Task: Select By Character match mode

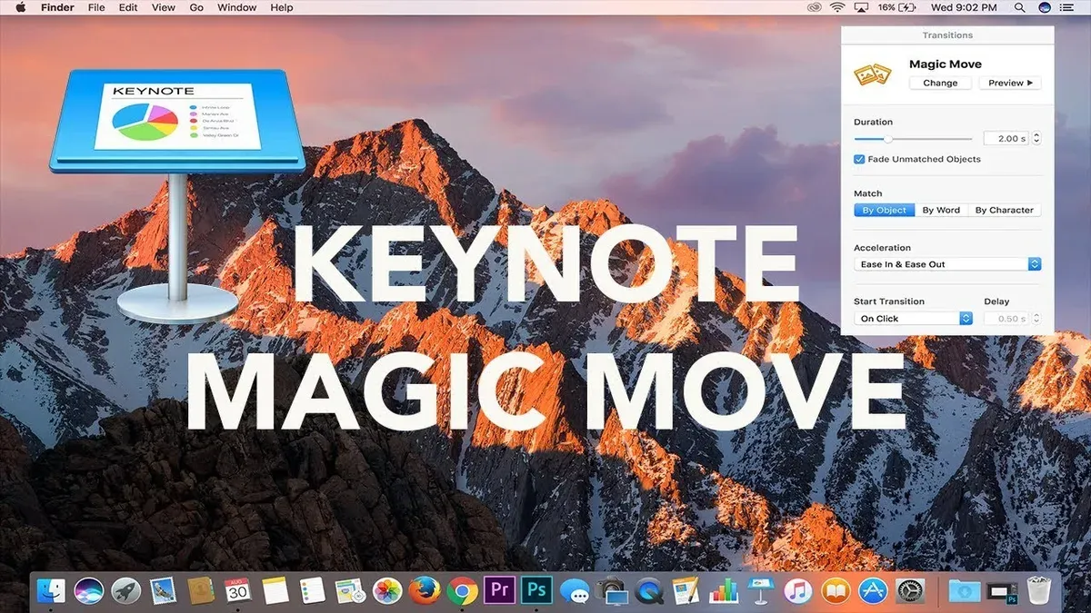Action: tap(1005, 210)
